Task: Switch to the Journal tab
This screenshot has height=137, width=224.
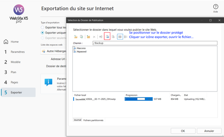Action: click(77, 120)
